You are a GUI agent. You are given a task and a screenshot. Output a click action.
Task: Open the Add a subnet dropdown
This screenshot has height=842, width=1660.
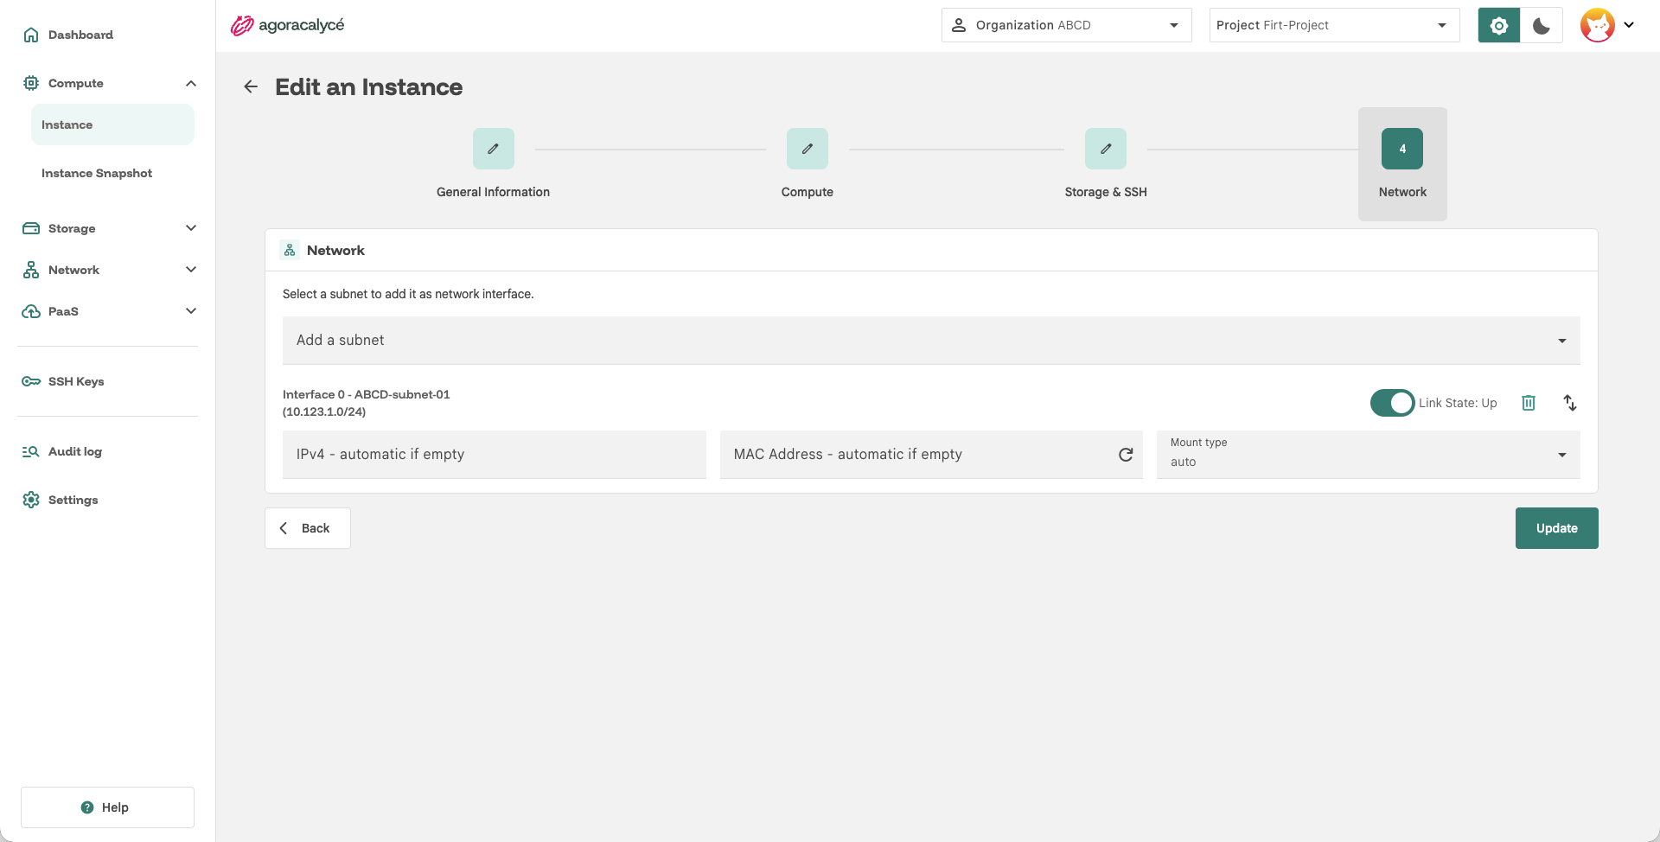[931, 341]
